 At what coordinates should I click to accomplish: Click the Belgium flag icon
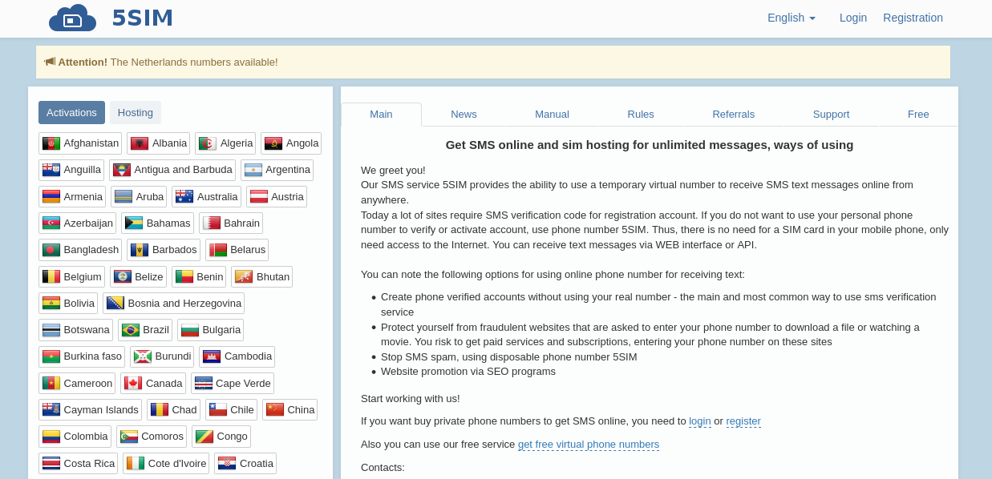coord(51,276)
